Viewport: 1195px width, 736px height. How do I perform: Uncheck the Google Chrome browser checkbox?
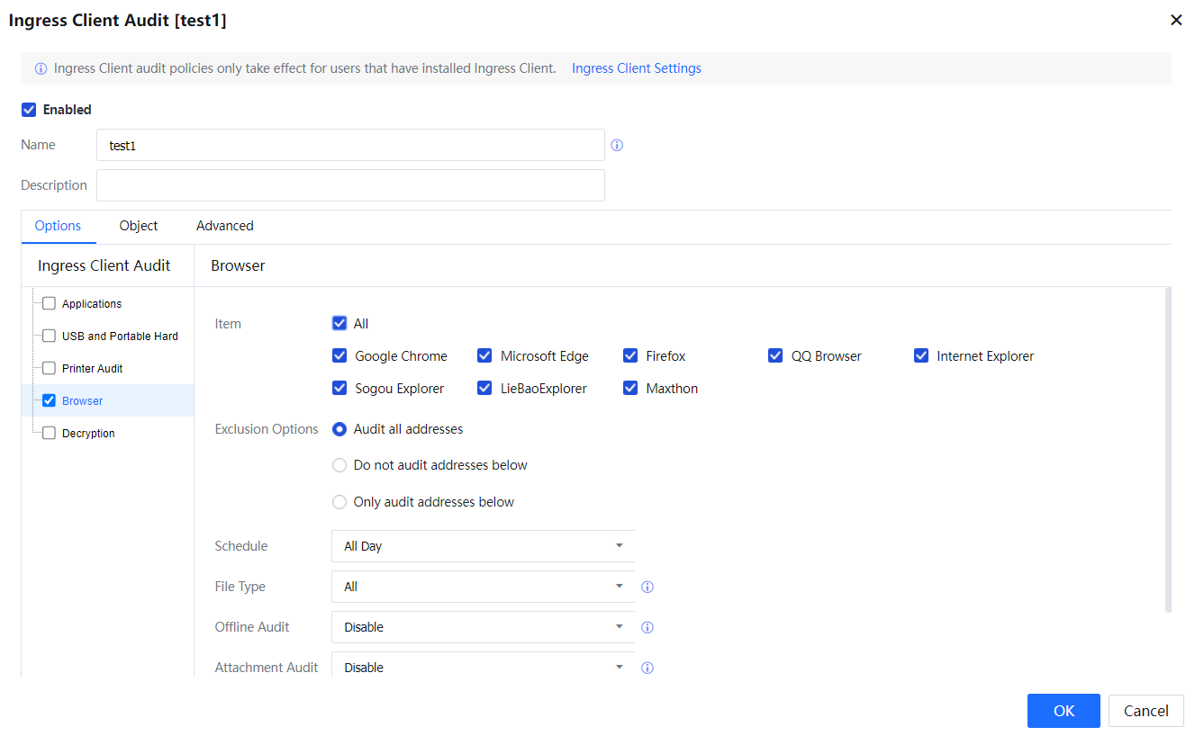click(339, 355)
